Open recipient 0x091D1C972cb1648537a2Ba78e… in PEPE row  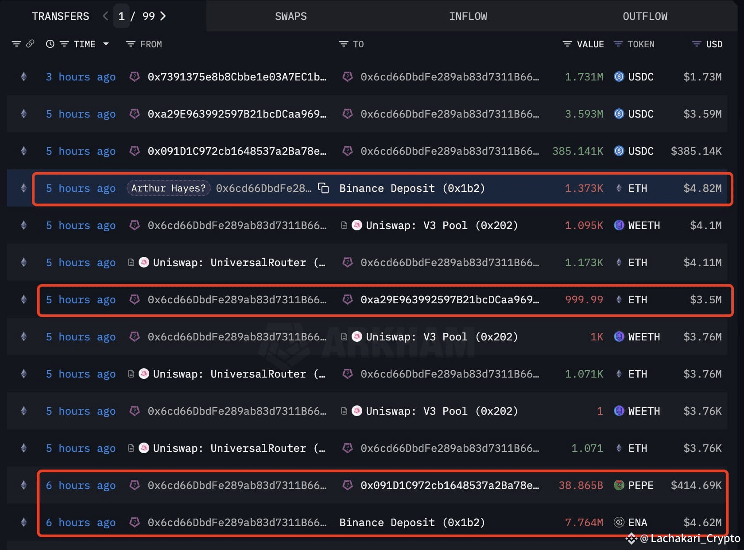(x=450, y=485)
